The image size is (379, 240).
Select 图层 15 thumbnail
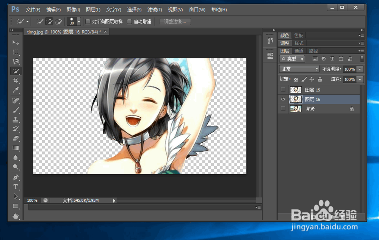tap(296, 90)
